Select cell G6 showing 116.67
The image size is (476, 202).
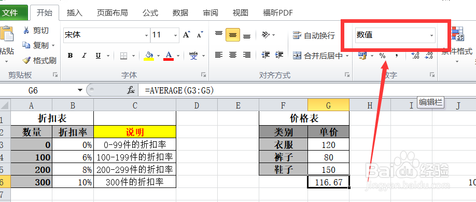tap(328, 182)
